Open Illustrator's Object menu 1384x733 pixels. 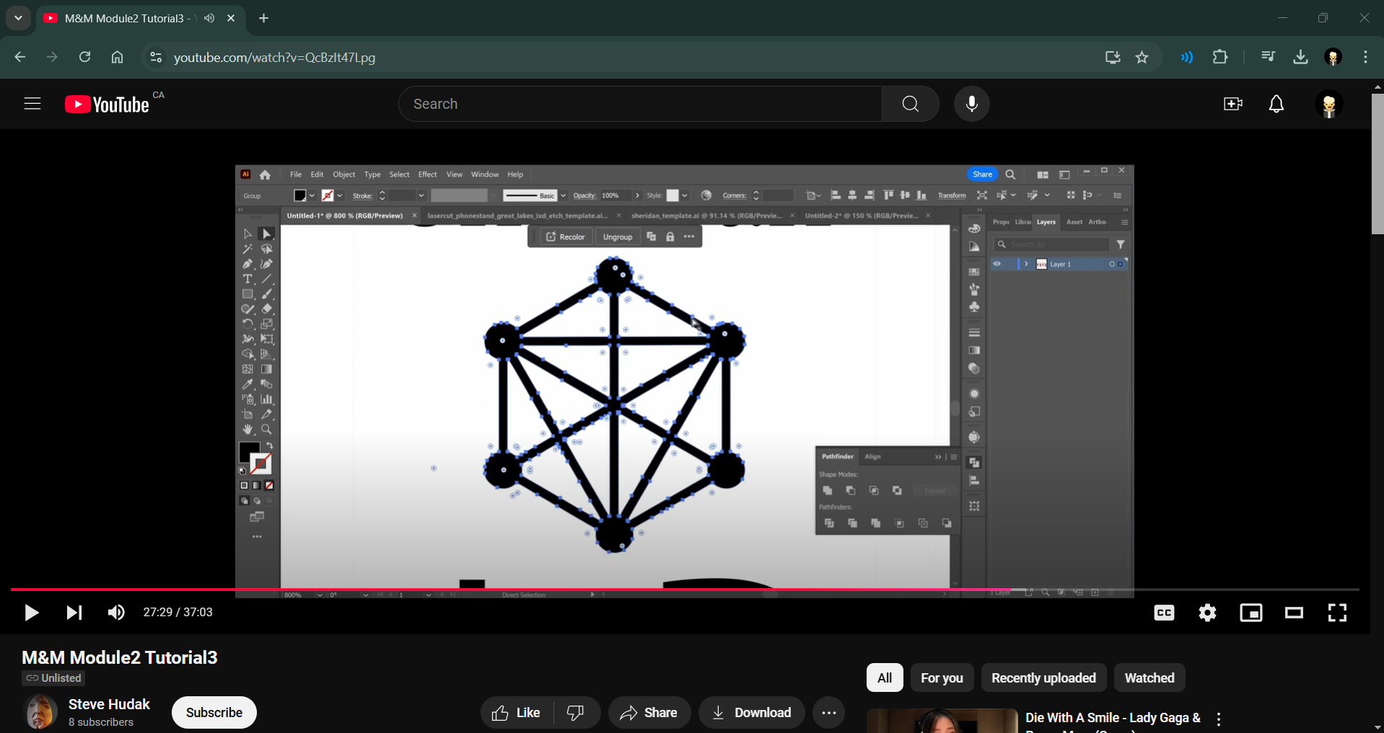pyautogui.click(x=343, y=174)
